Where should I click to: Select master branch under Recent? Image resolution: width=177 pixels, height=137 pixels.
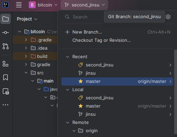[117, 82]
